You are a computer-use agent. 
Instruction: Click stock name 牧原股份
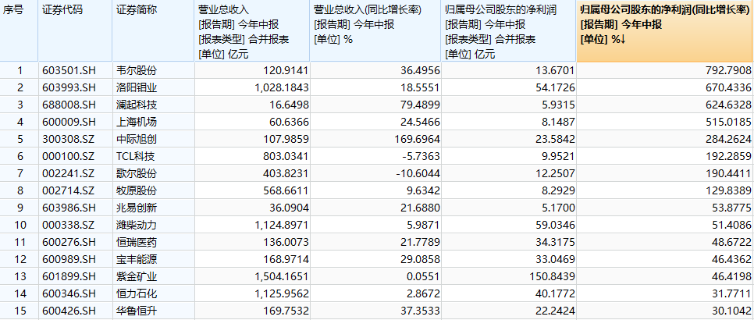tap(137, 191)
